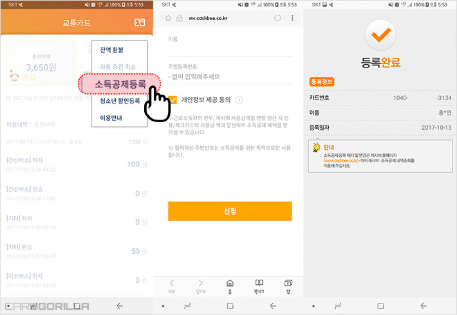Select the [기타] 환승 50원 entry

pyautogui.click(x=77, y=251)
